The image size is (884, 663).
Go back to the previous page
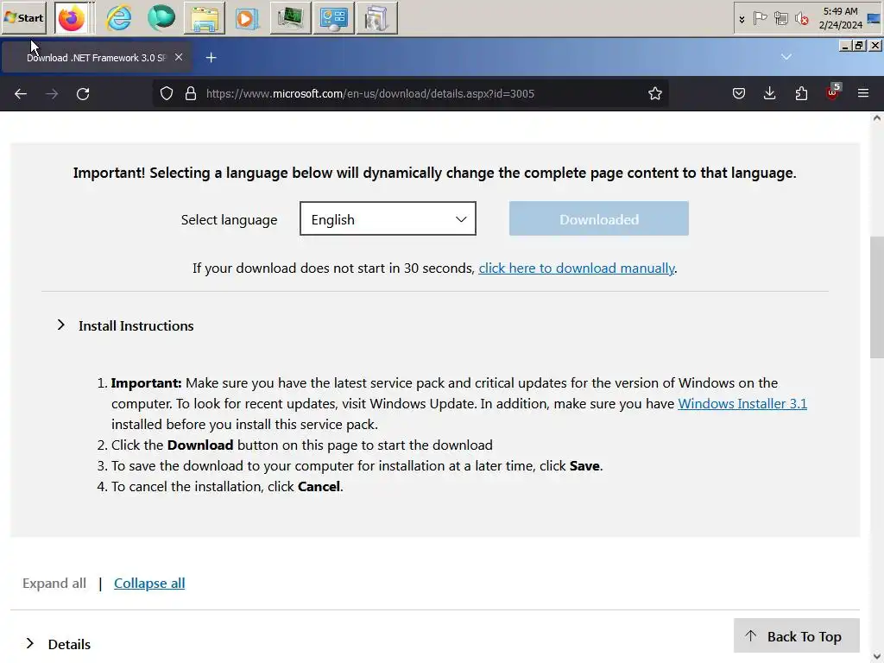click(x=21, y=93)
